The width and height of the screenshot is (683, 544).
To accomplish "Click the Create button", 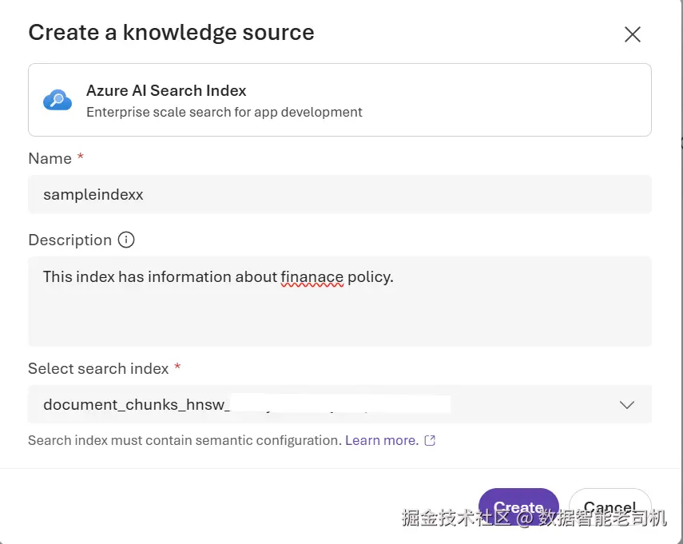I will point(518,507).
